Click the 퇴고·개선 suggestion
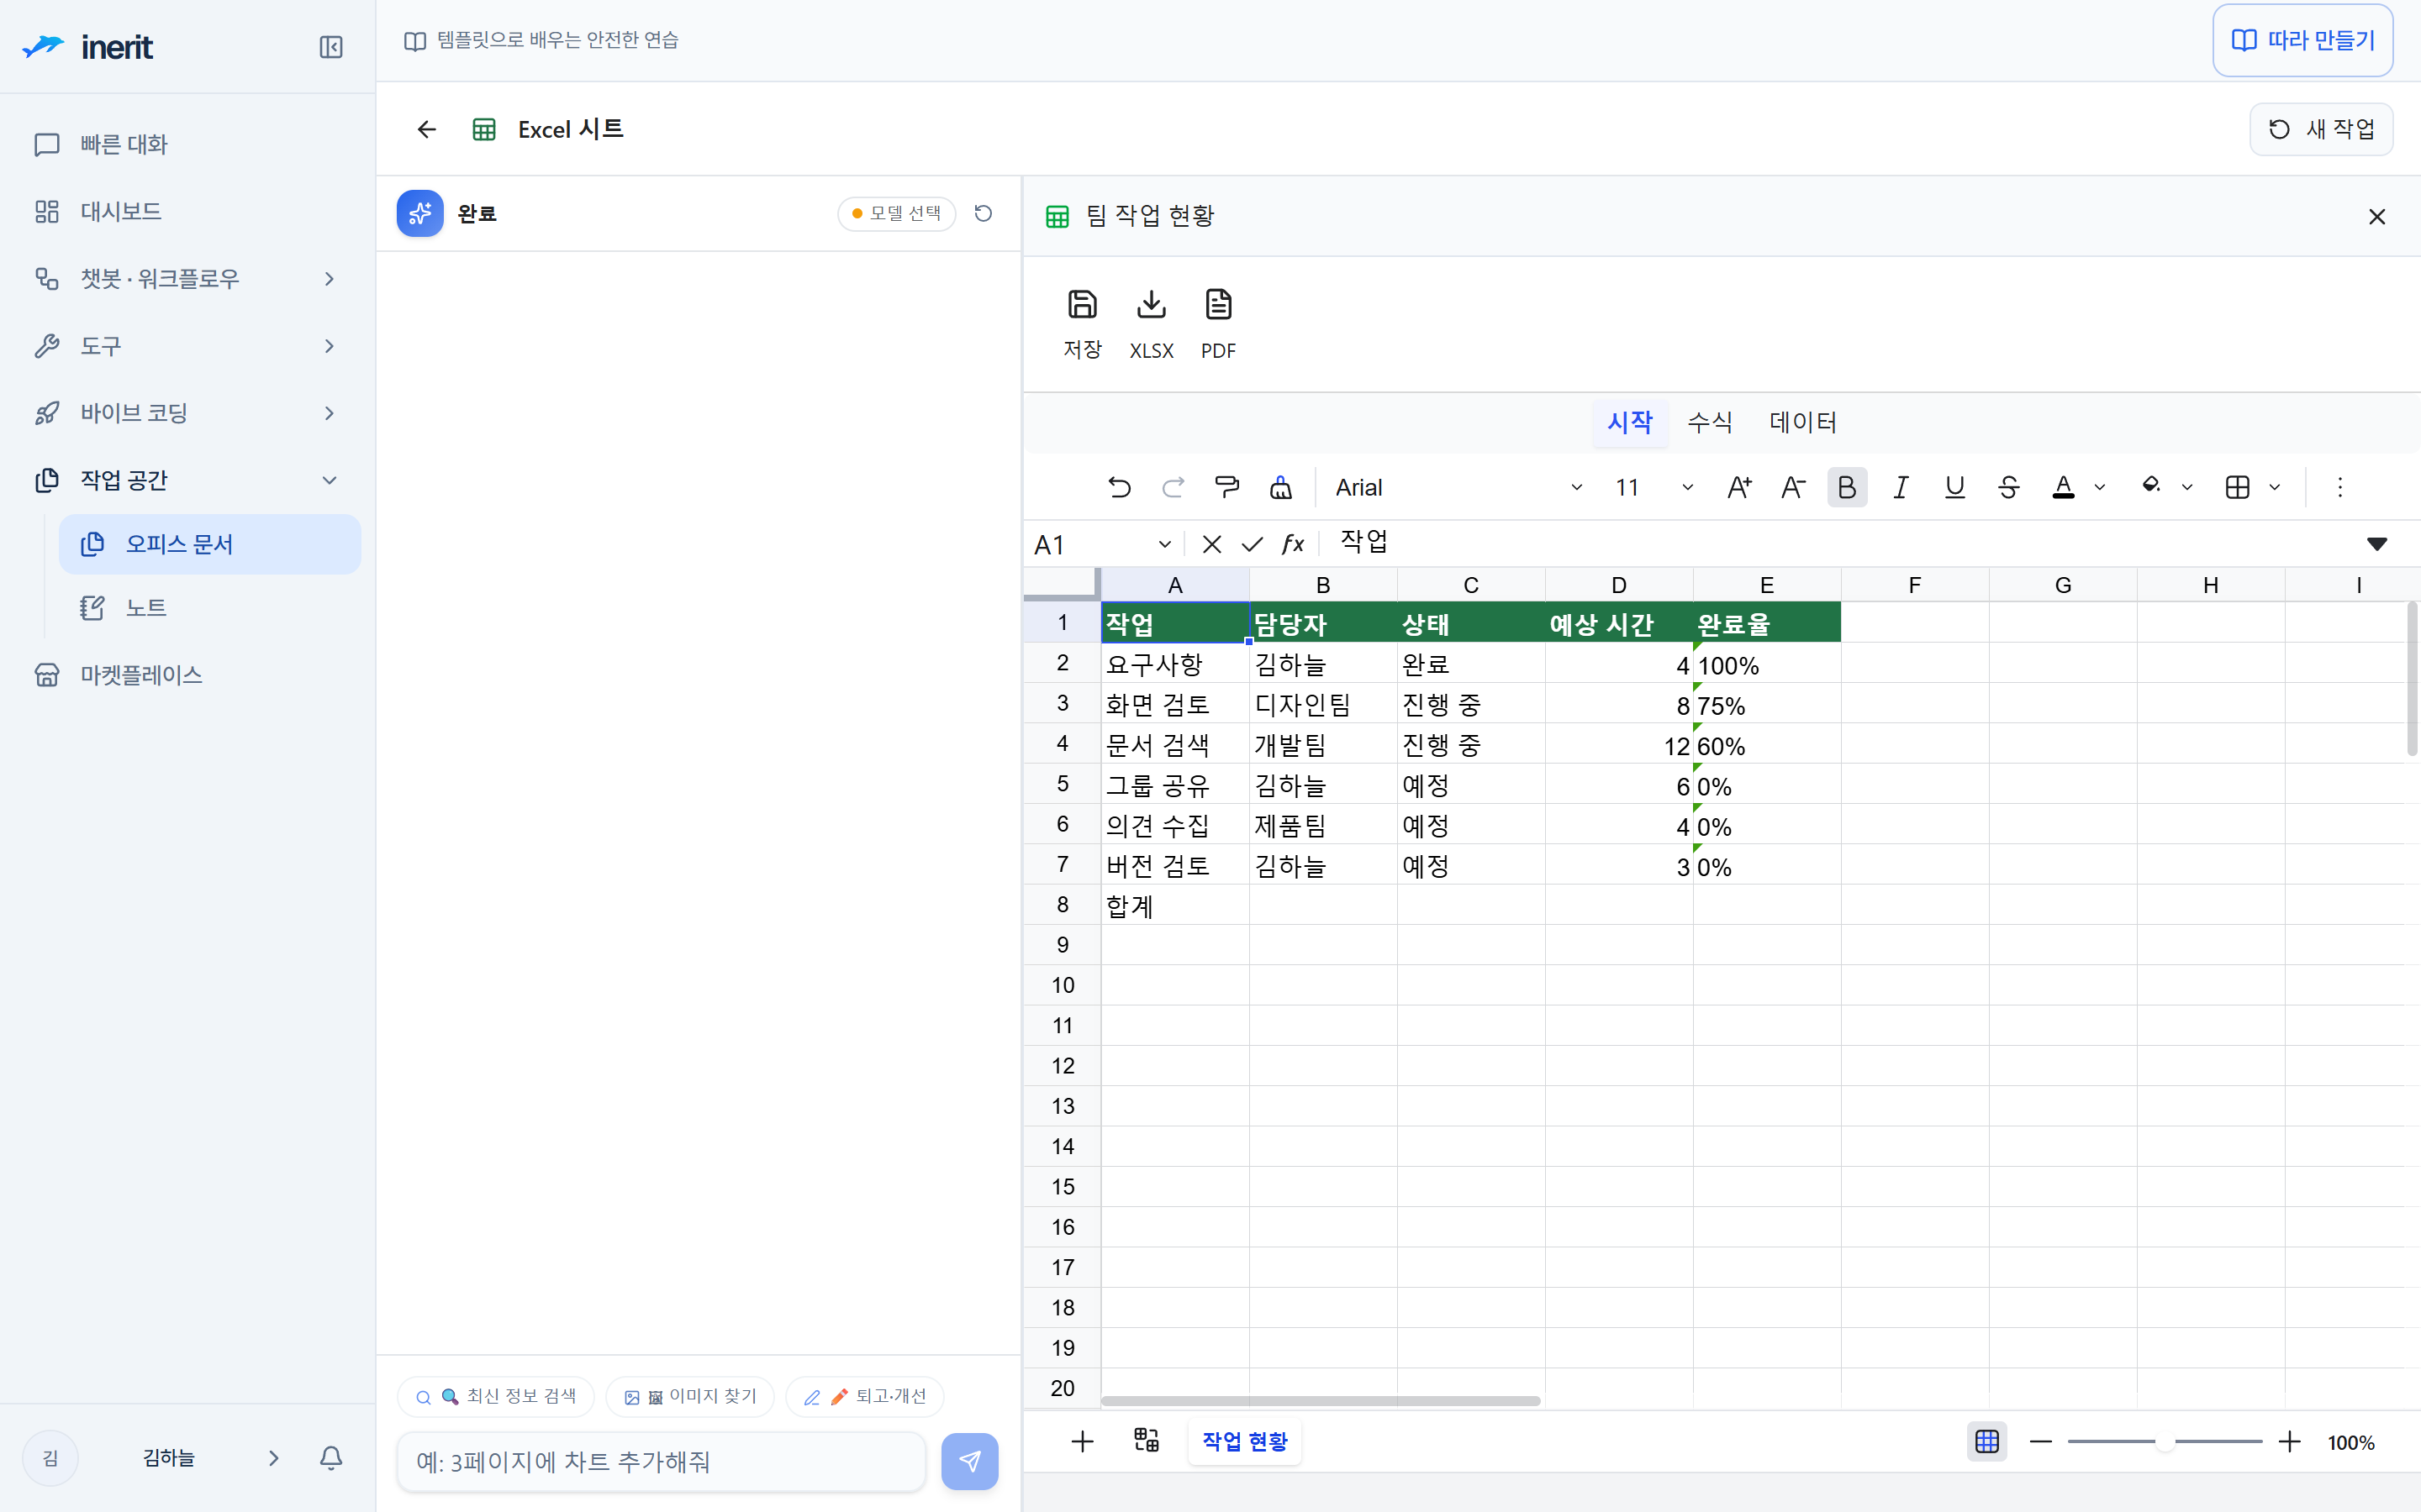The height and width of the screenshot is (1512, 2421). point(864,1397)
